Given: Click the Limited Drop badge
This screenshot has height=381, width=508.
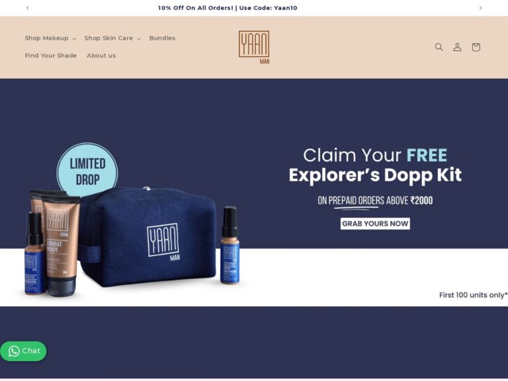Looking at the screenshot, I should pos(87,171).
